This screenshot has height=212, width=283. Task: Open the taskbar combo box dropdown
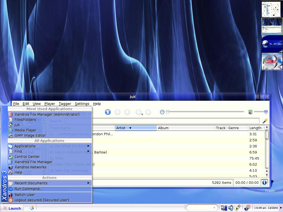(214, 208)
